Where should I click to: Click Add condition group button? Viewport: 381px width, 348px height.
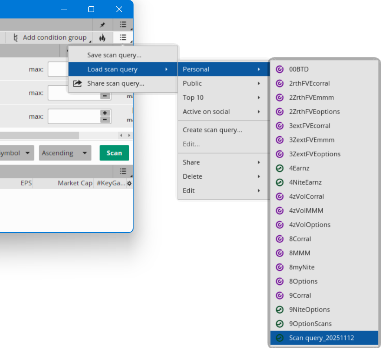tap(50, 38)
